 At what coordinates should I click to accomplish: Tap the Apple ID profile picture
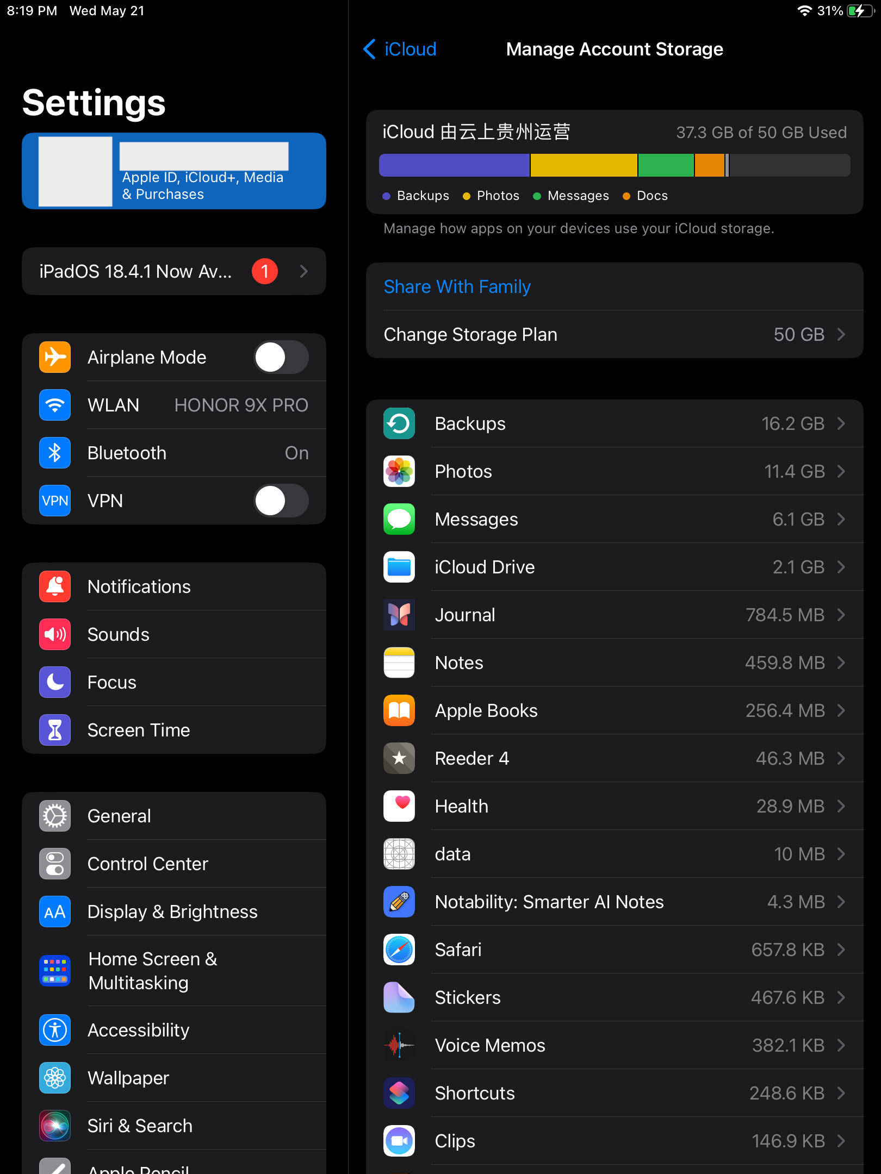pos(76,171)
